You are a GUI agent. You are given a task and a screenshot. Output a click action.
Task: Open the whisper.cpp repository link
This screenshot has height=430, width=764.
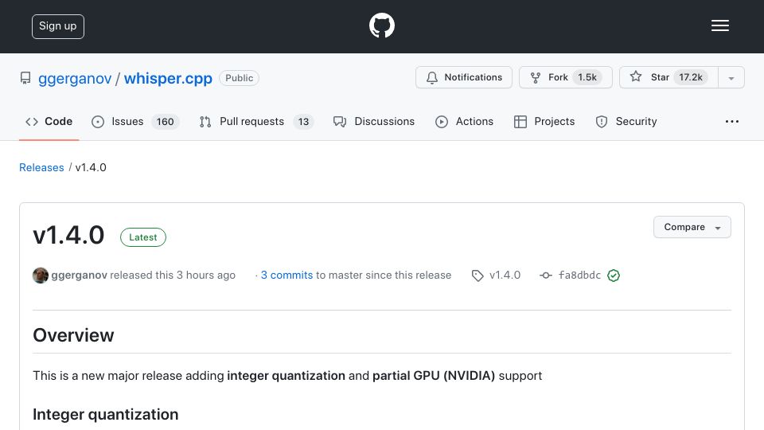[168, 78]
